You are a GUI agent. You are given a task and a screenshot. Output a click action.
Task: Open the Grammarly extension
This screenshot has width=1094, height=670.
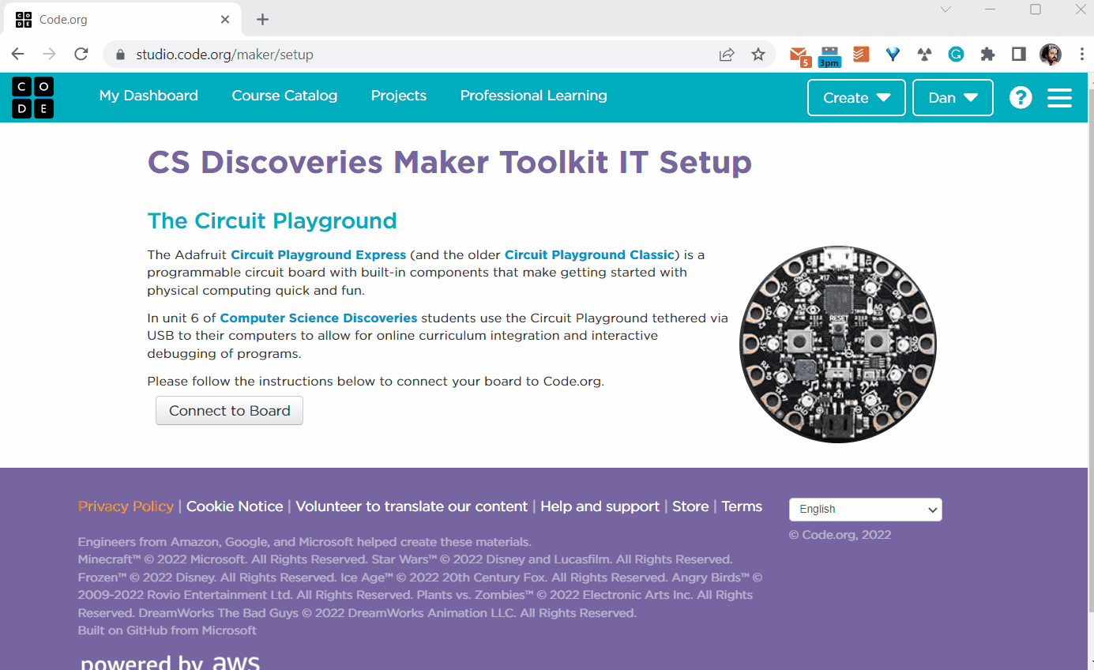coord(956,55)
